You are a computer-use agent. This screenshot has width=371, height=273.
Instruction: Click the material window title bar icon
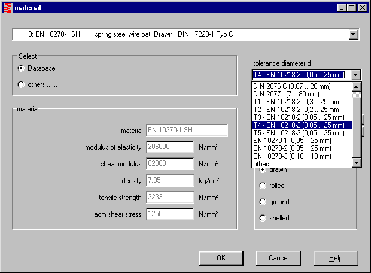tap(7, 7)
